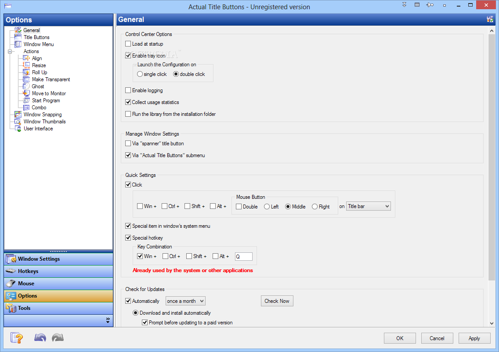The image size is (499, 352).
Task: Click the Apply button
Action: click(x=474, y=338)
